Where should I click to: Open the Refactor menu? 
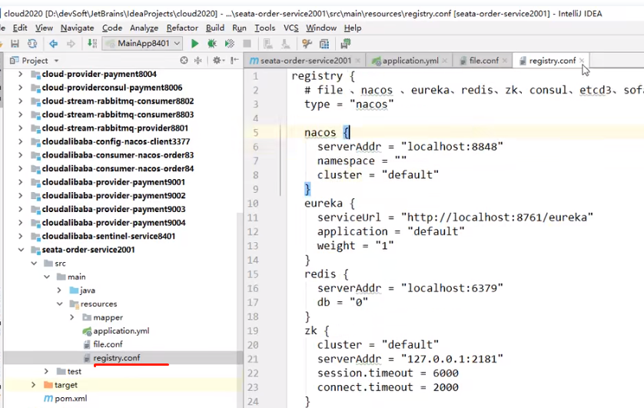pos(182,28)
